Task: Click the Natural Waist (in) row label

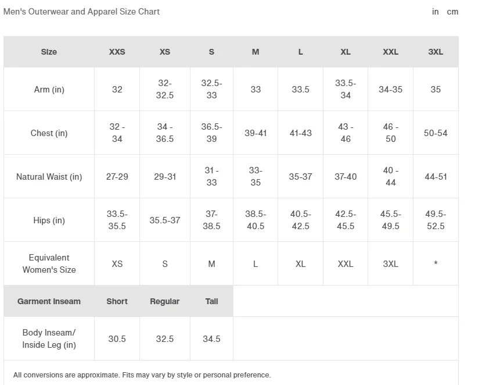Action: point(49,177)
